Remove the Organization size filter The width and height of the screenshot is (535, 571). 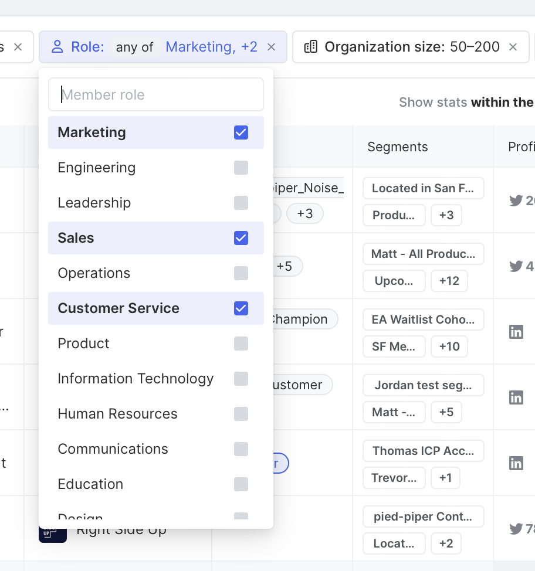[x=513, y=47]
